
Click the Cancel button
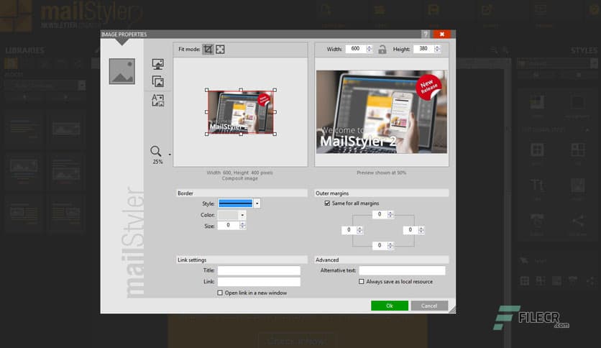click(429, 306)
